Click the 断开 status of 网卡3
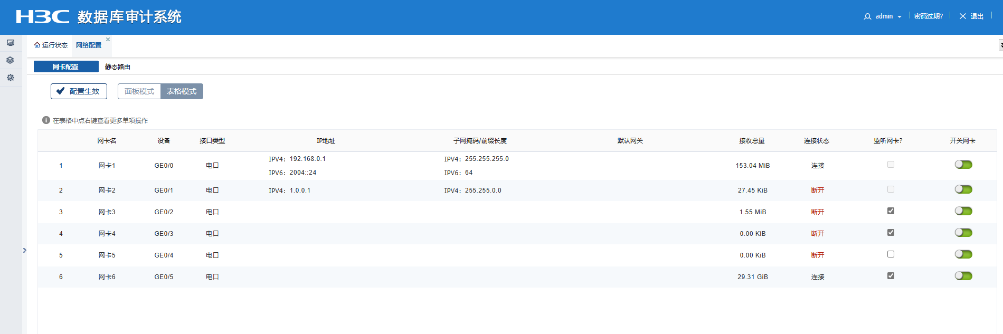Image resolution: width=1003 pixels, height=334 pixels. click(818, 212)
